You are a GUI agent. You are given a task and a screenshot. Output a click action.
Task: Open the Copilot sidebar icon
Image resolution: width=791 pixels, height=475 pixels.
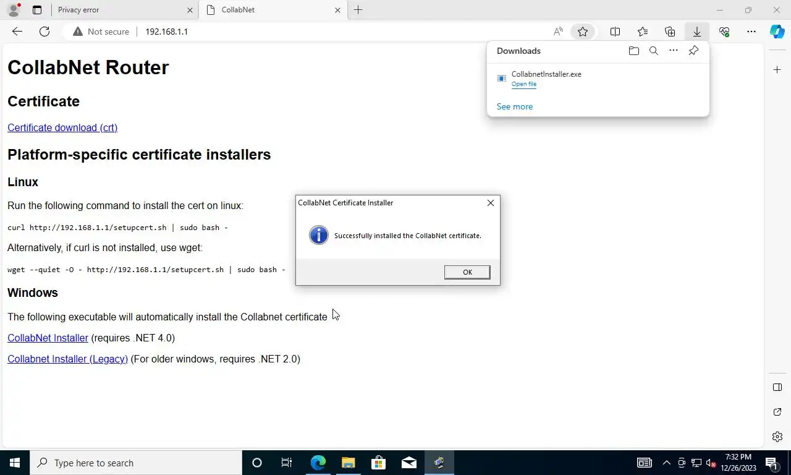click(777, 32)
